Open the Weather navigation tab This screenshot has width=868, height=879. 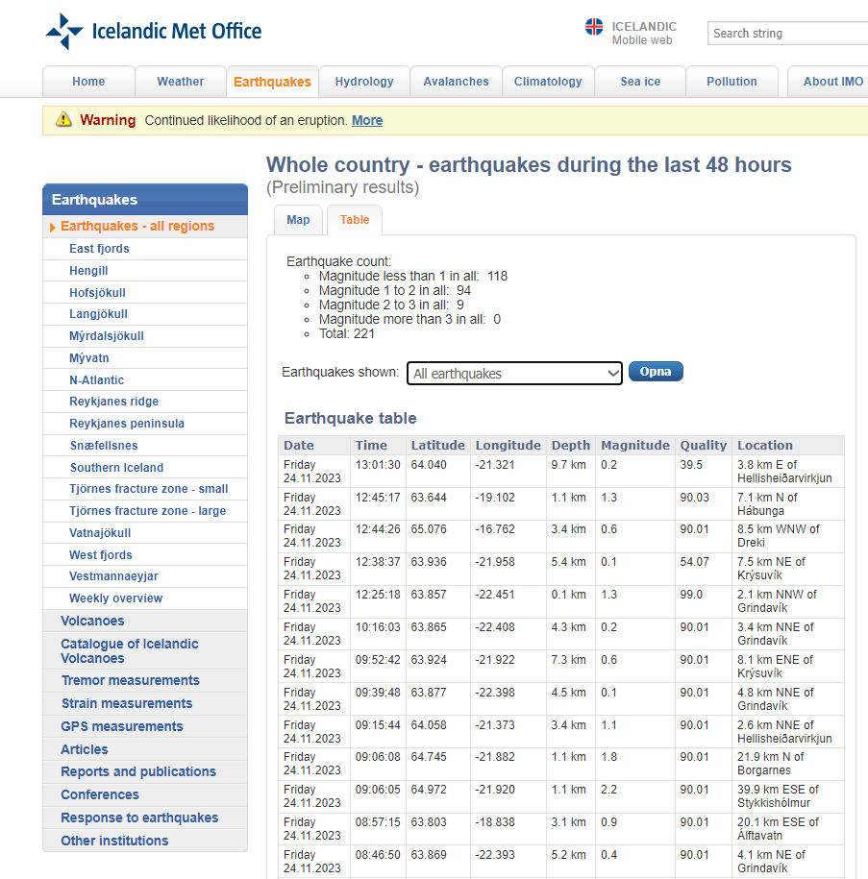point(181,82)
